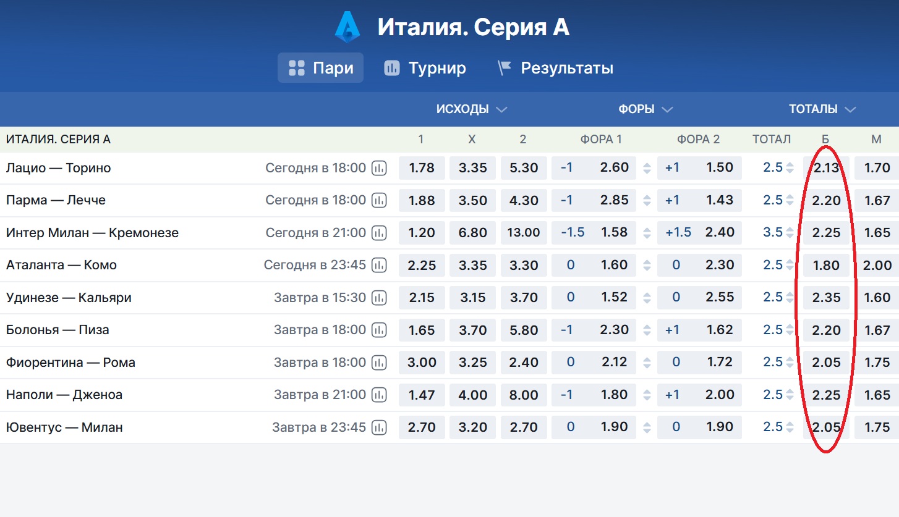Switch to the Результаты tab
This screenshot has height=517, width=899.
(x=555, y=68)
